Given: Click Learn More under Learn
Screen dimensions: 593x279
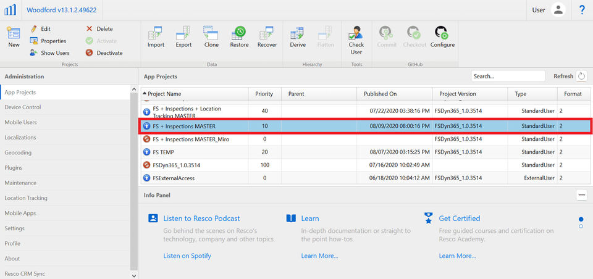Looking at the screenshot, I should [319, 256].
